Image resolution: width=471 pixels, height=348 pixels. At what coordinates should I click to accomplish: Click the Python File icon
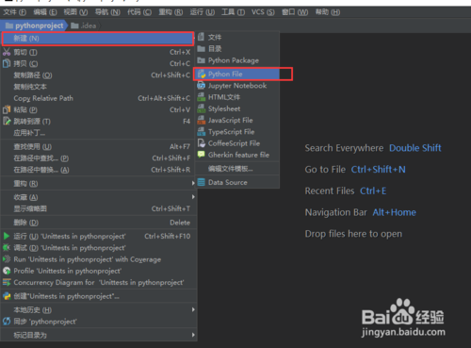coord(202,75)
